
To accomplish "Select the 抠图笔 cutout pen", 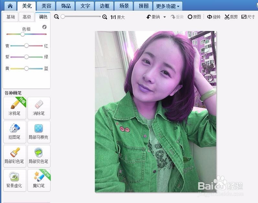I will click(x=15, y=132).
